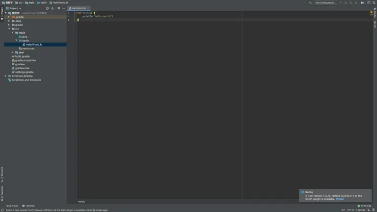Image resolution: width=377 pixels, height=212 pixels.
Task: Toggle the read-only lock icon in status bar
Action: pyautogui.click(x=368, y=210)
